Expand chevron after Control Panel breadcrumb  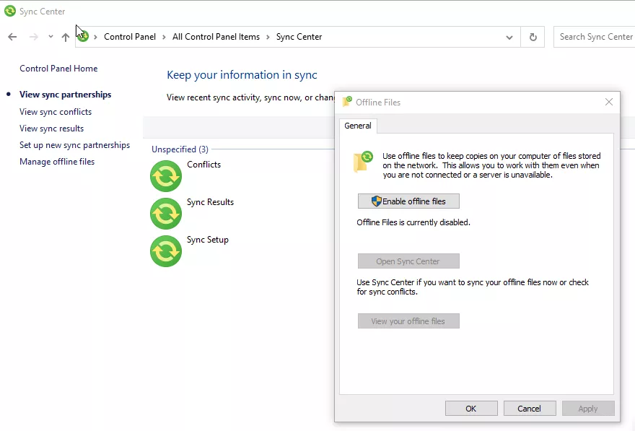click(164, 37)
